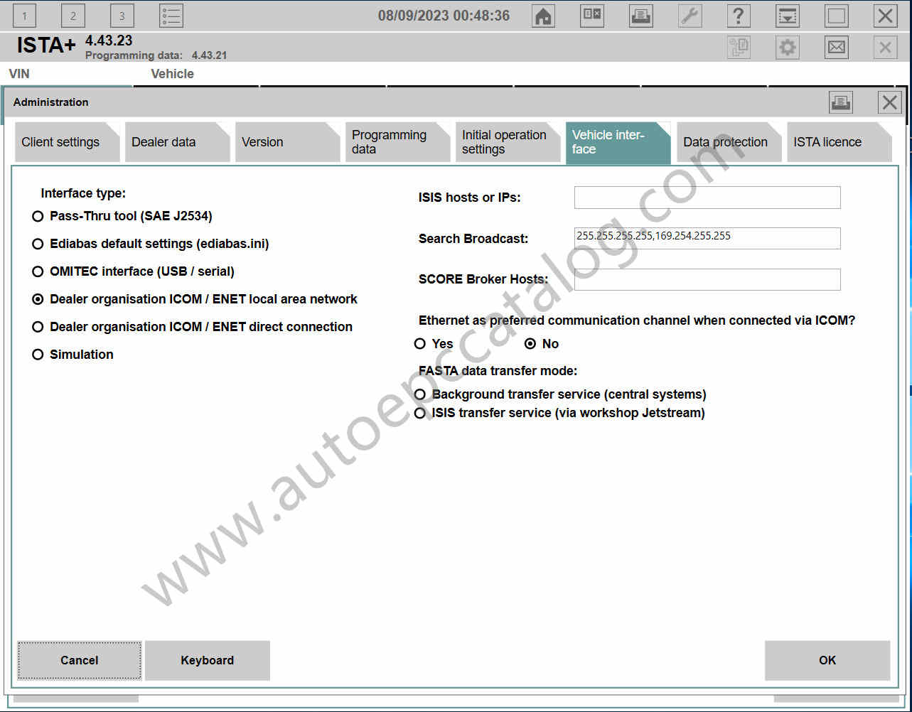Switch to the Client settings tab
This screenshot has width=912, height=712.
tap(67, 142)
